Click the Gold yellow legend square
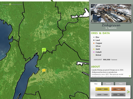133x99 pixels. [94, 49]
